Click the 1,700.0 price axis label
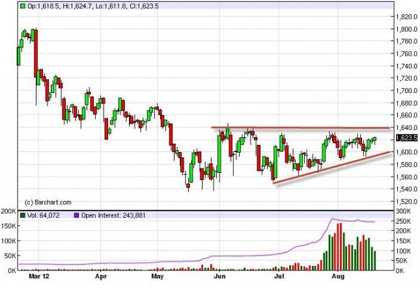 point(406,91)
